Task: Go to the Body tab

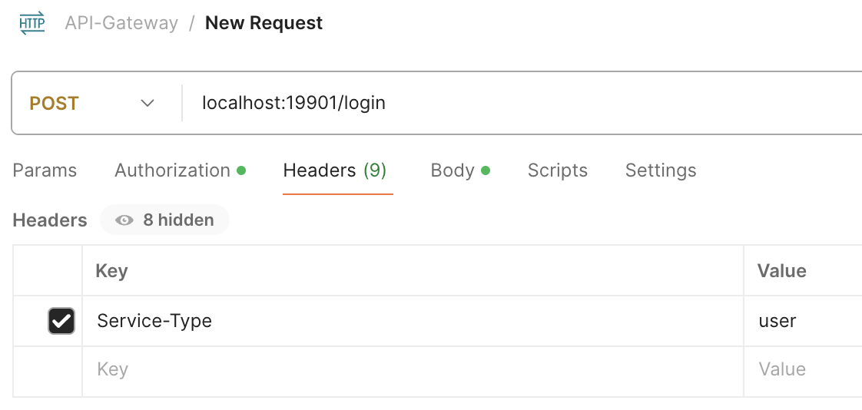Action: click(x=453, y=170)
